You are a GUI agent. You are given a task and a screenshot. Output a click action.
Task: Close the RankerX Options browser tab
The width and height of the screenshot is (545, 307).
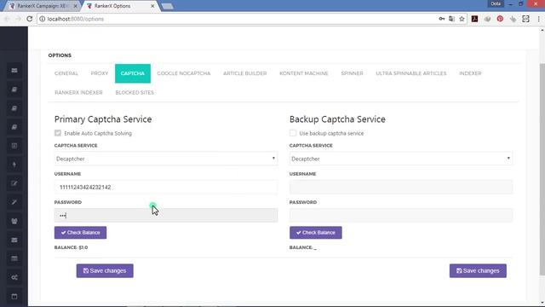coord(152,6)
